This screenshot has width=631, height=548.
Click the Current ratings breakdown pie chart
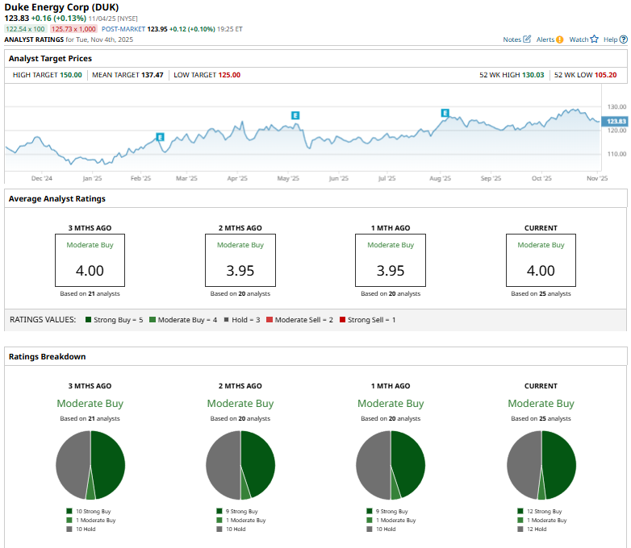pos(541,465)
